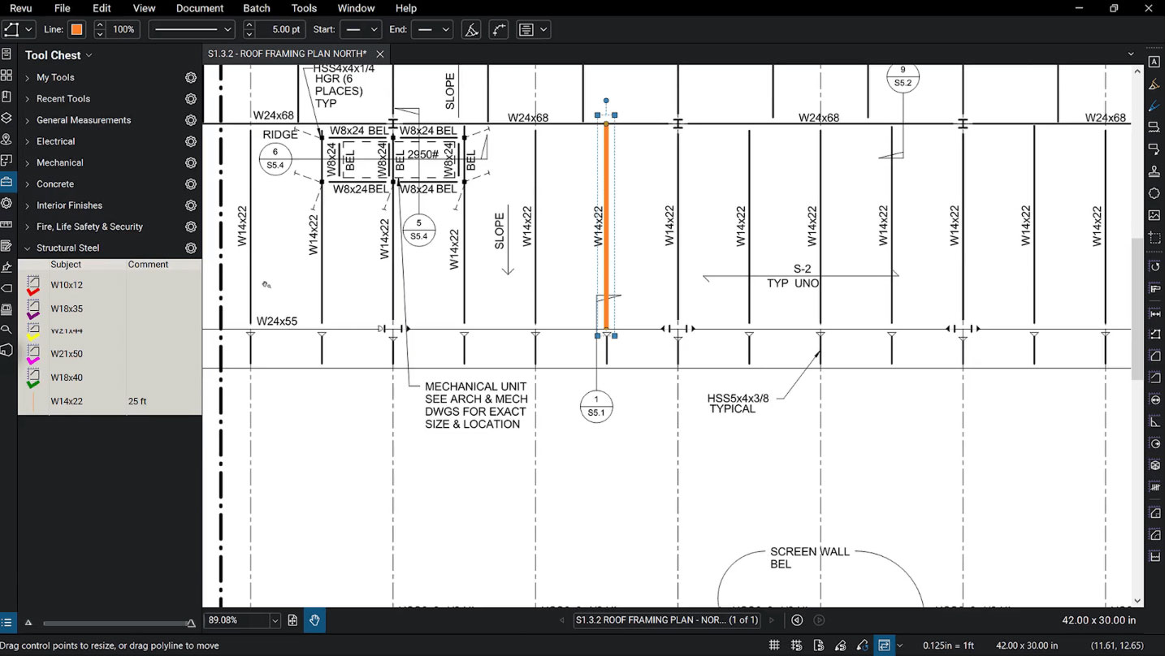
Task: Open the Layers panel icon in left sidebar
Action: (x=6, y=118)
